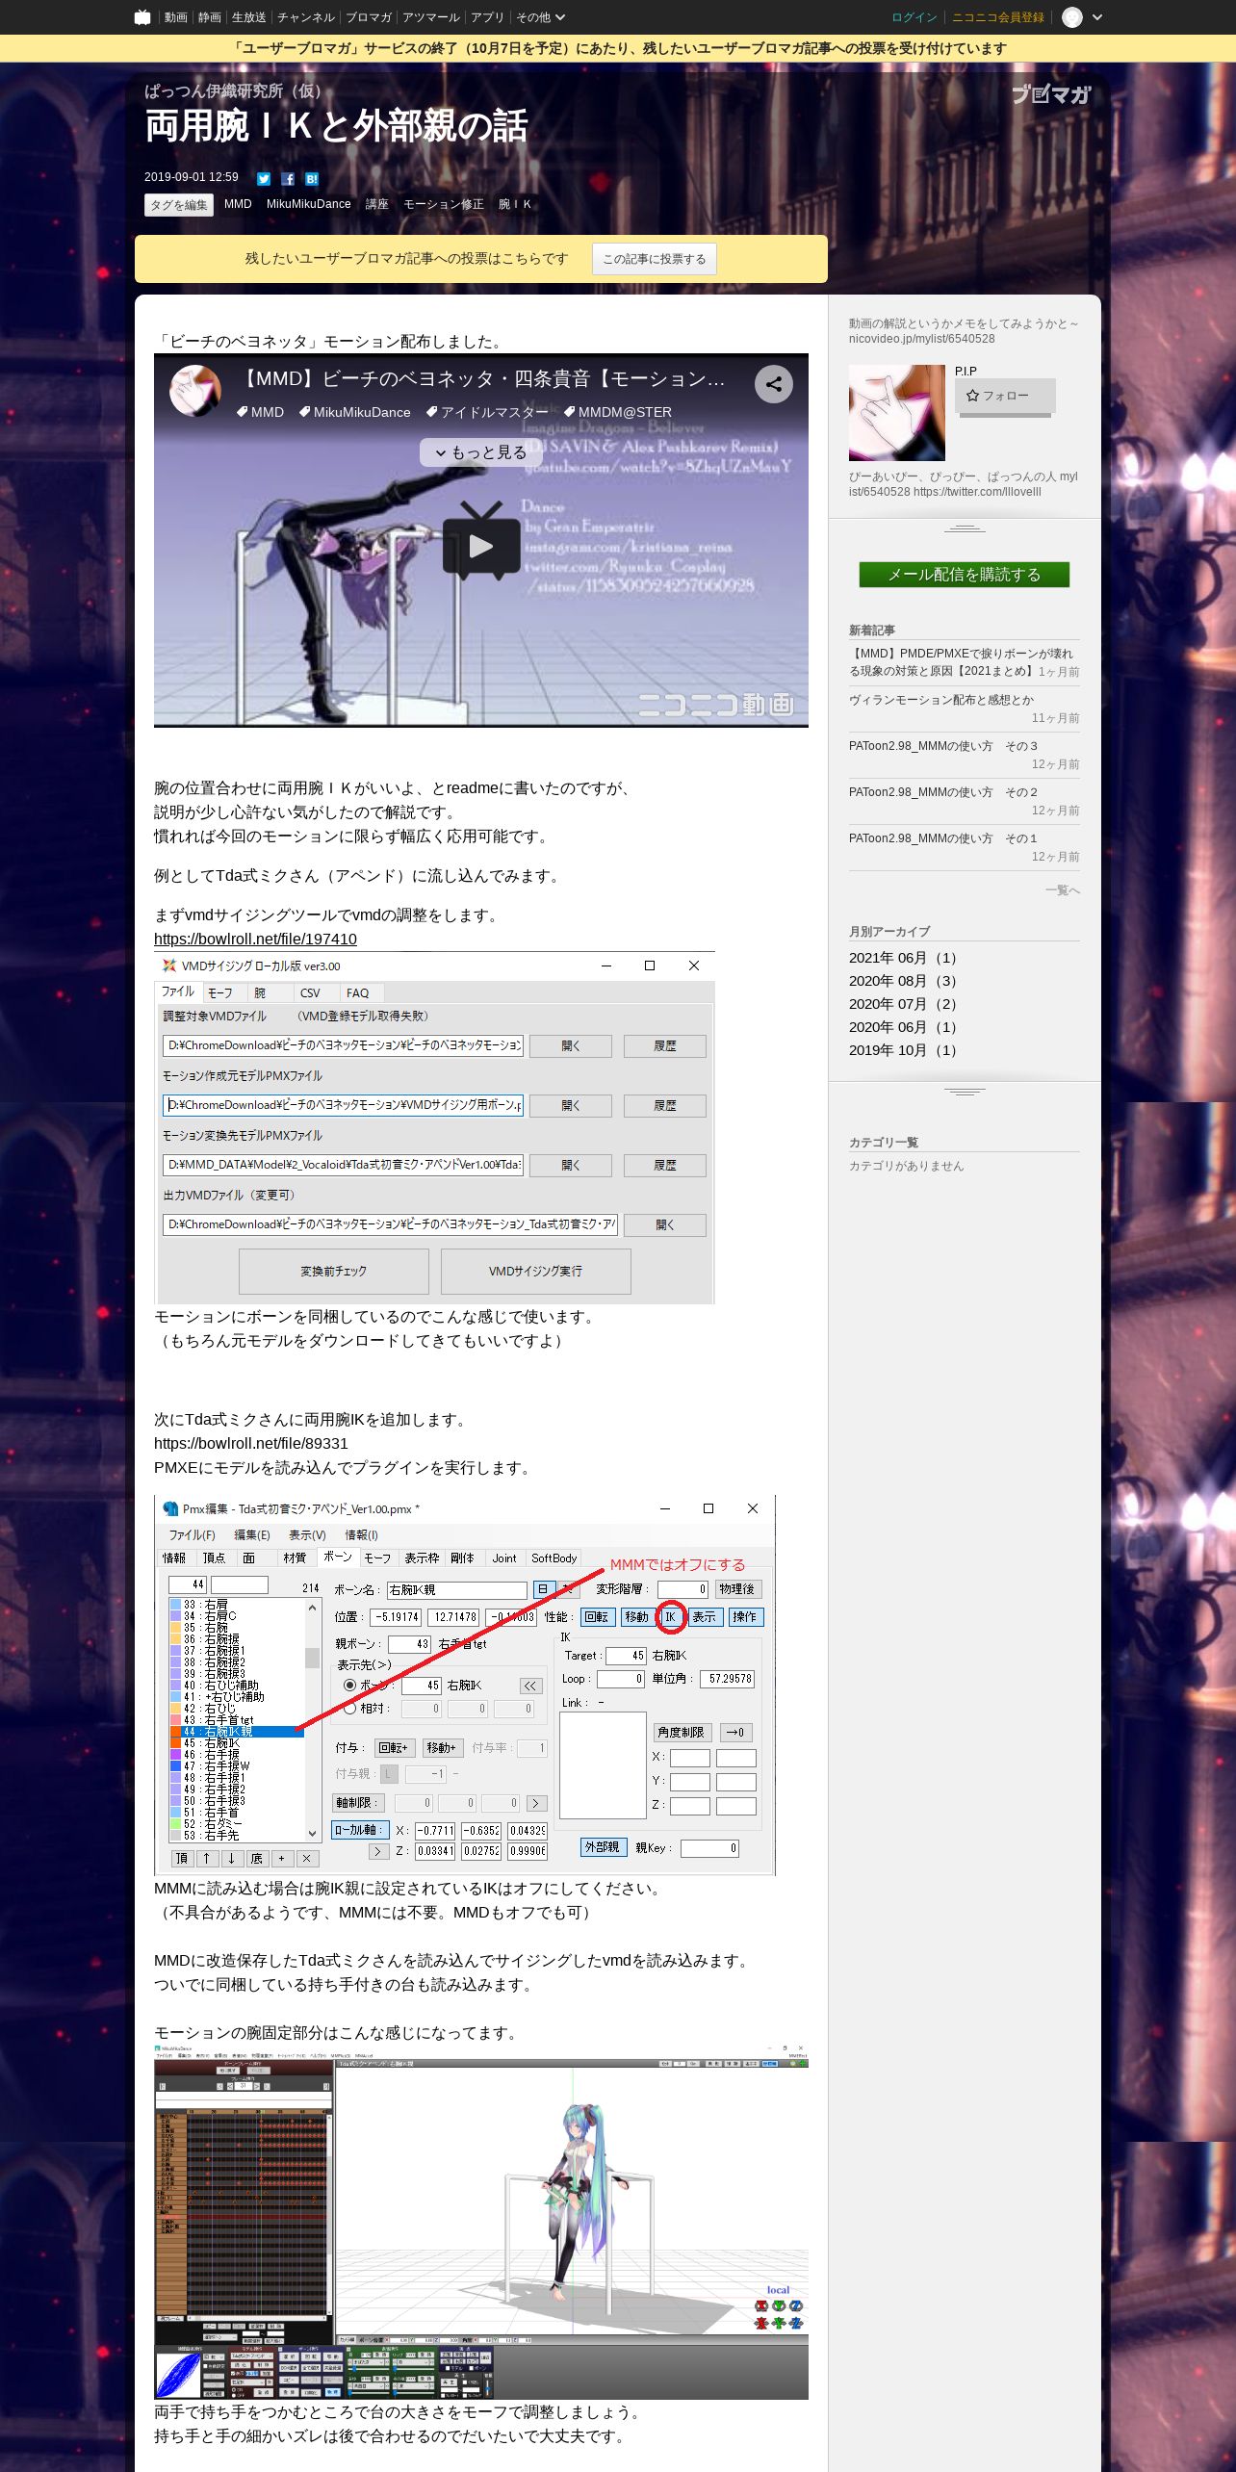Click the ブロマガ logo in the header
The height and width of the screenshot is (2472, 1236).
point(1051,94)
